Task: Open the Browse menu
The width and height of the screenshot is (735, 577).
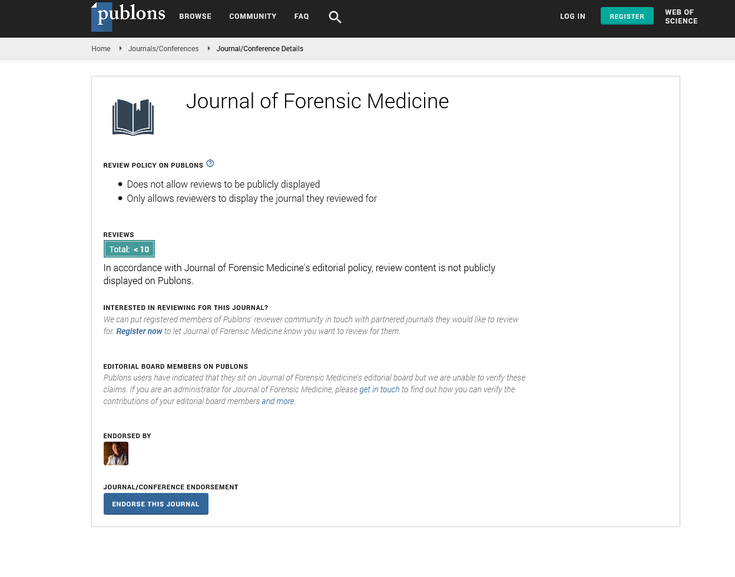Action: pyautogui.click(x=195, y=16)
